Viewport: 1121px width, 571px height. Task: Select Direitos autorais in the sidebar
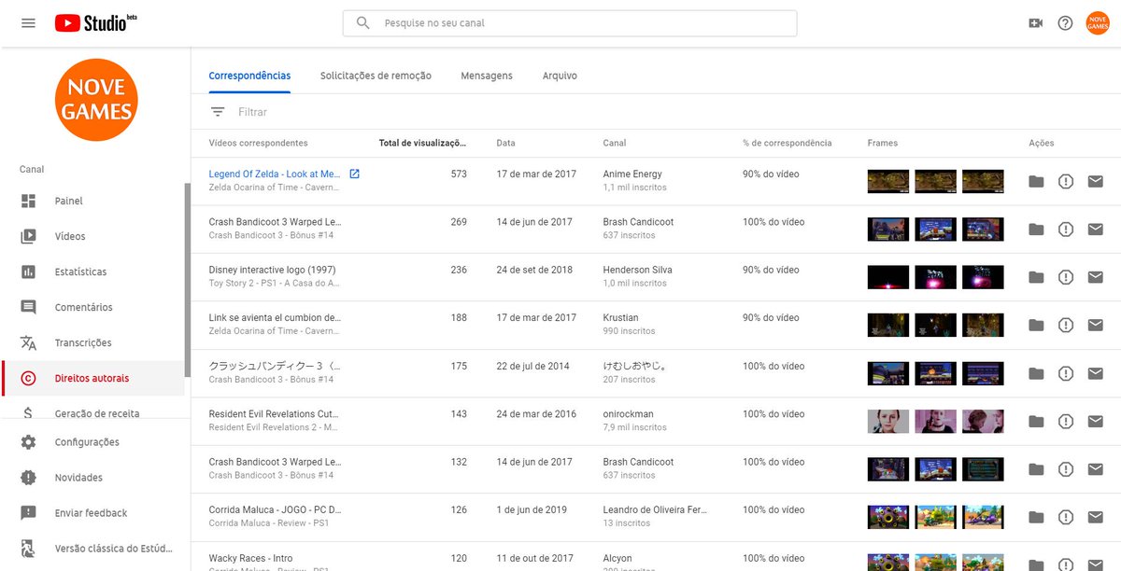pyautogui.click(x=93, y=378)
